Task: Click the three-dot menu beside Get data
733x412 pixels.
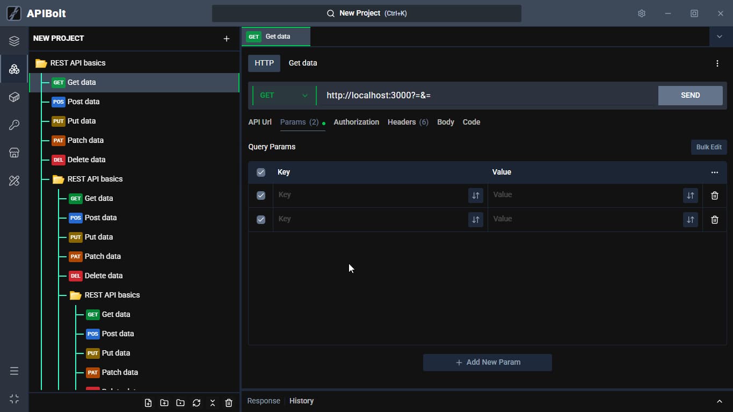Action: tap(717, 63)
